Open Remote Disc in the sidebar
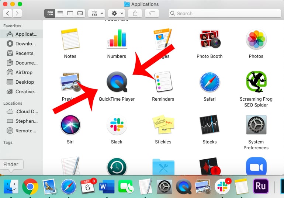The image size is (284, 198). 21,131
